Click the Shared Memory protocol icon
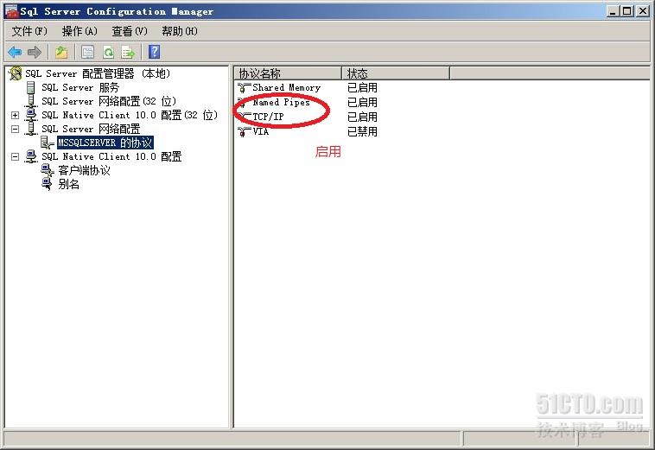This screenshot has width=655, height=450. (x=244, y=87)
